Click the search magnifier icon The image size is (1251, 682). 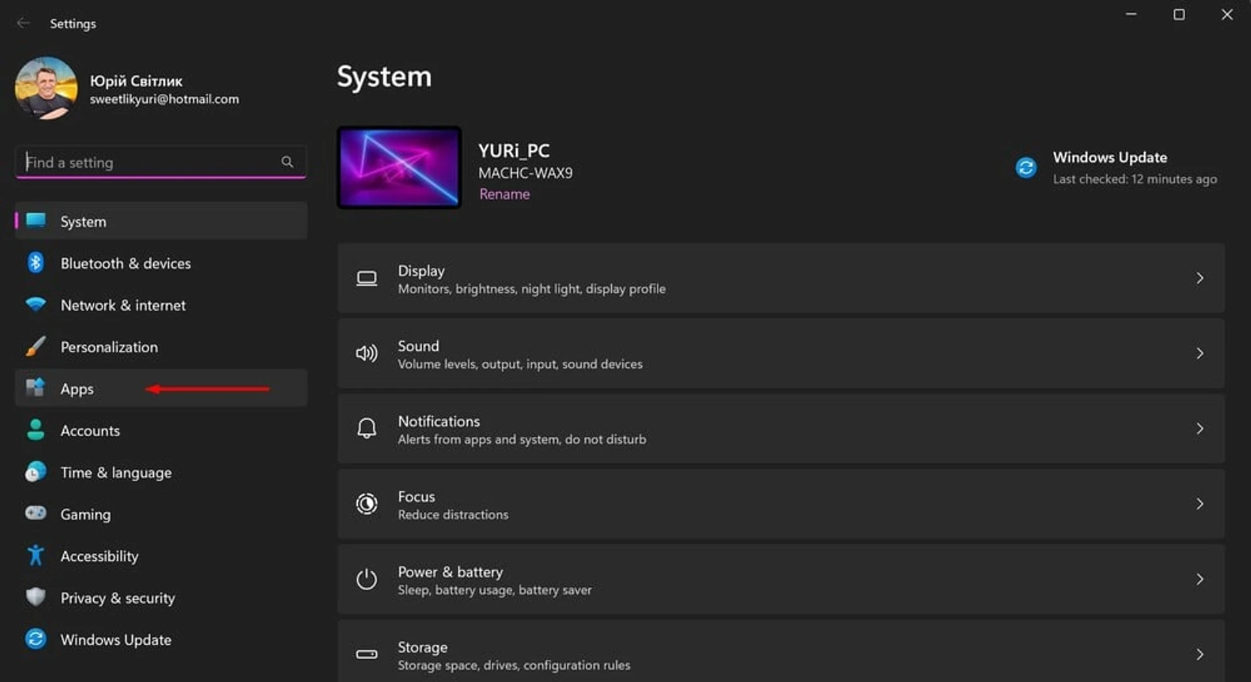[x=287, y=162]
